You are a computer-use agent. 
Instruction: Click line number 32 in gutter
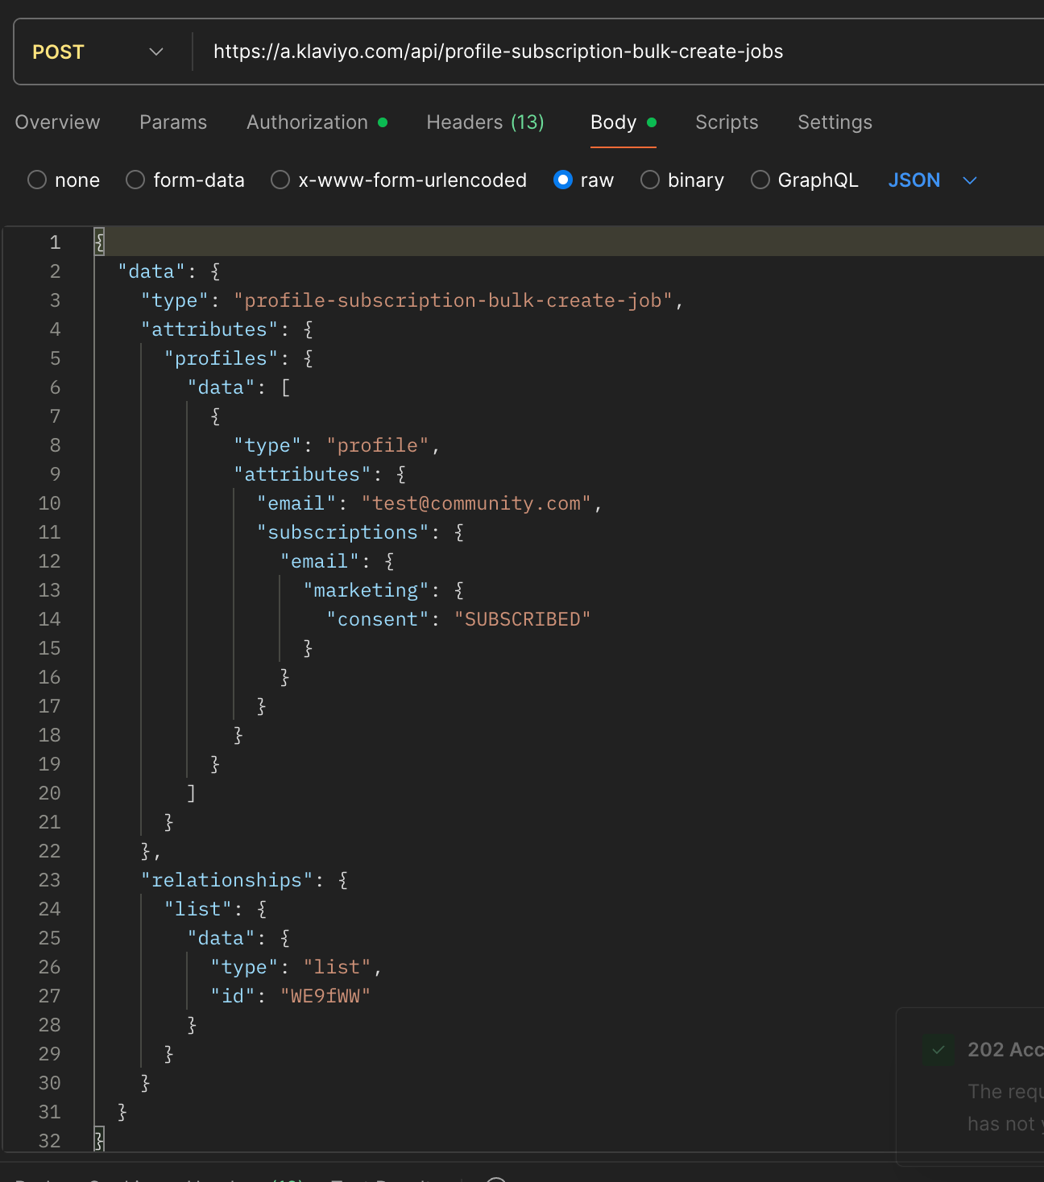pos(49,1141)
